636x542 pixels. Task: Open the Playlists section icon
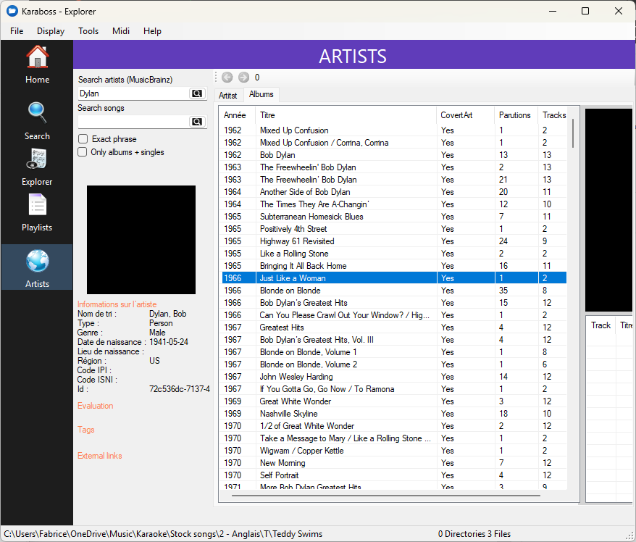point(37,206)
